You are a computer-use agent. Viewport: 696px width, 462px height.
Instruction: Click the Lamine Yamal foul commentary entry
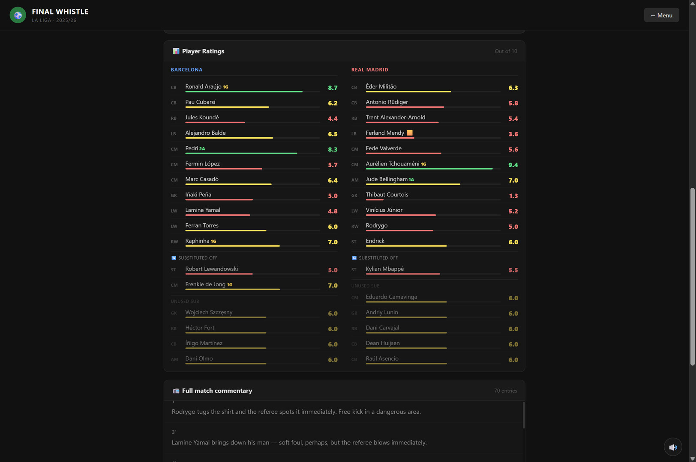pos(344,438)
